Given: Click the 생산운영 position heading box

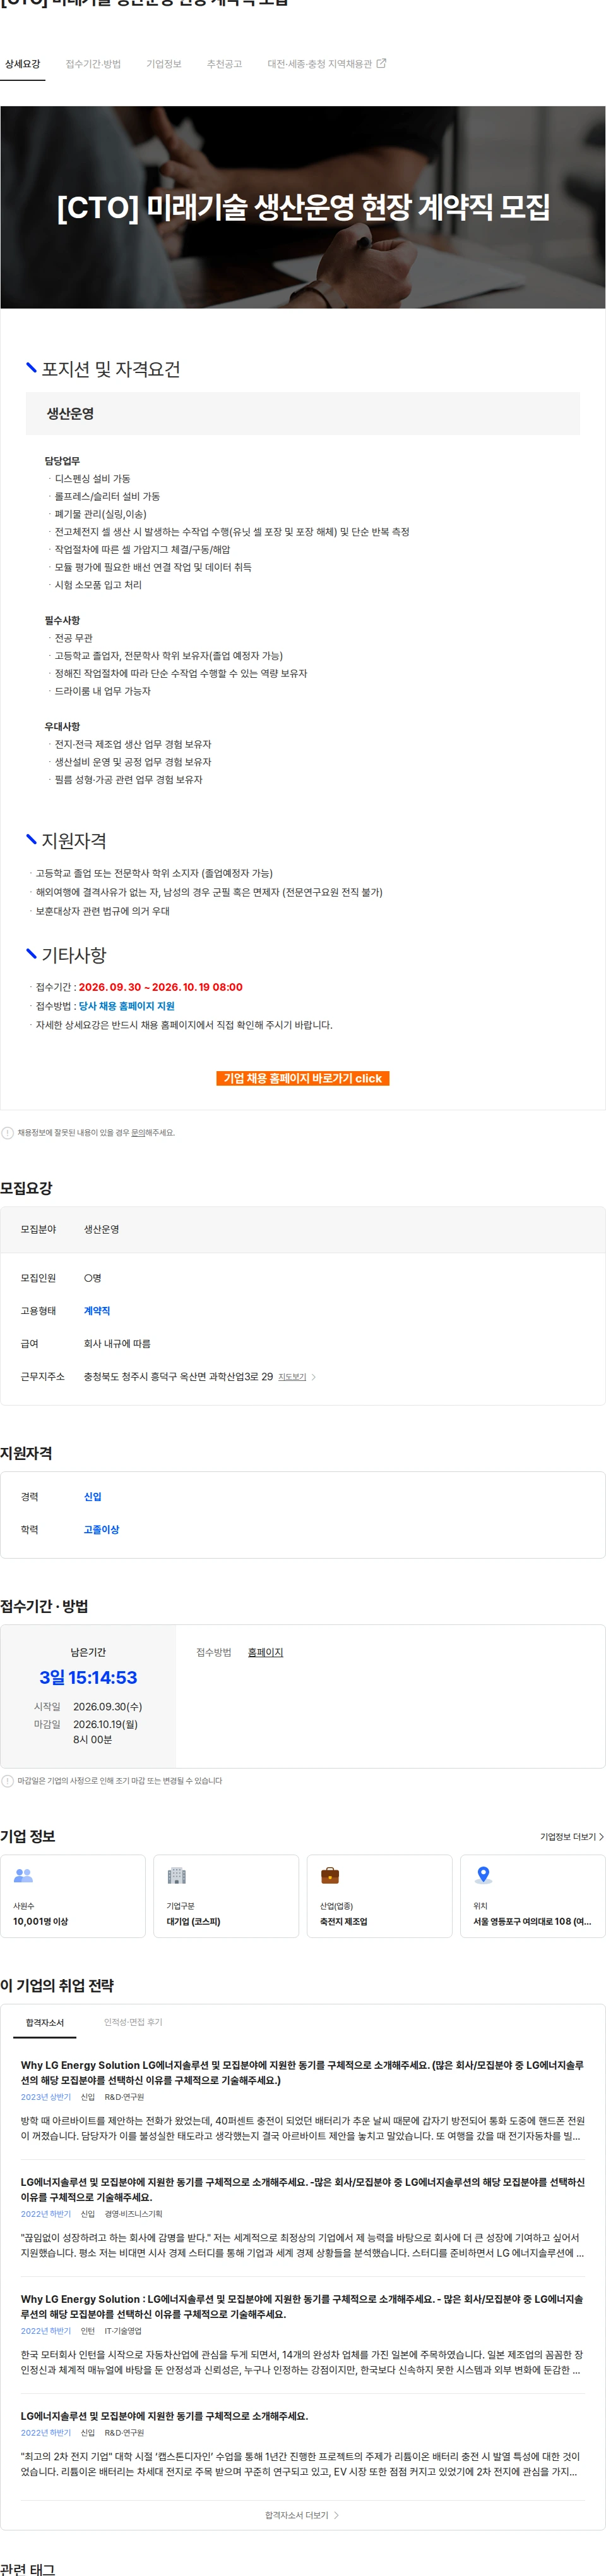Looking at the screenshot, I should tap(302, 413).
